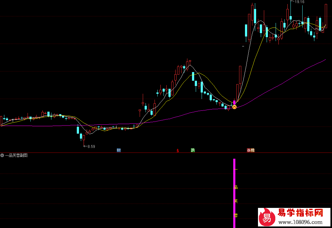Click the 一品芙蓉副图 indicator title
The image size is (332, 228).
tap(16, 156)
